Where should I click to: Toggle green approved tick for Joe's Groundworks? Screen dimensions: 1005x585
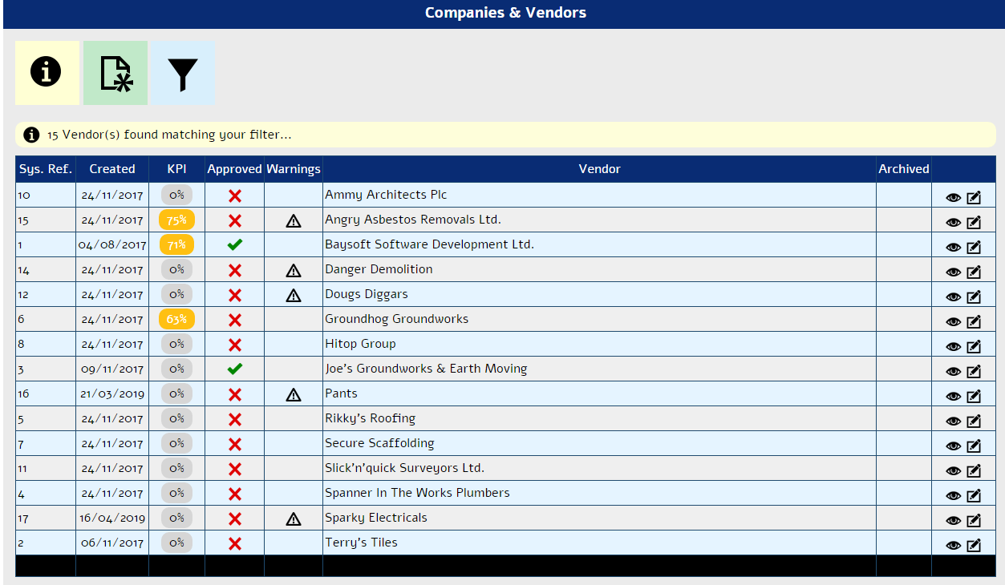235,369
